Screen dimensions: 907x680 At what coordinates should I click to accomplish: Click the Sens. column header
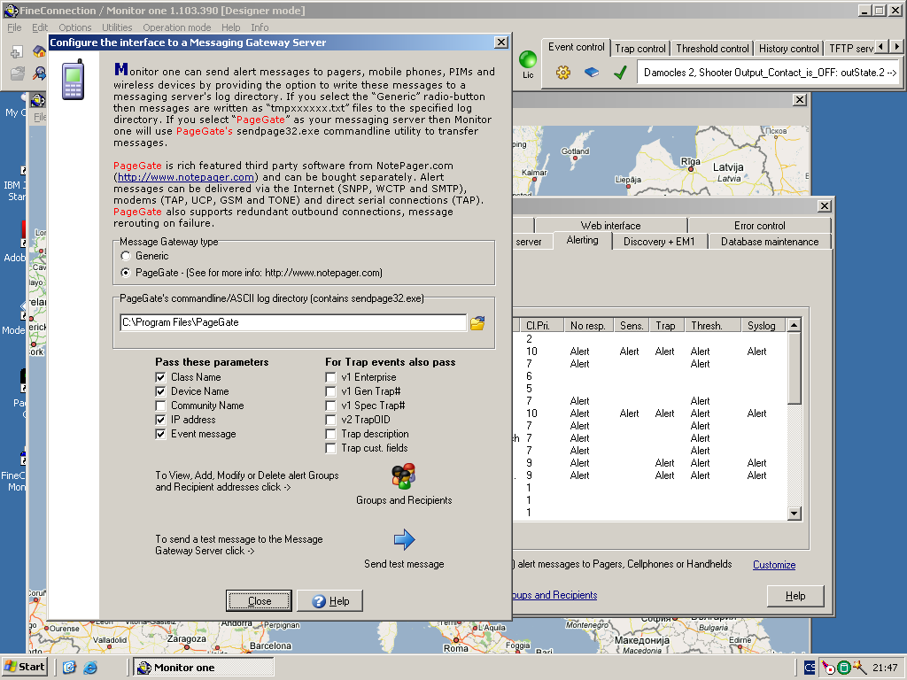tap(631, 326)
